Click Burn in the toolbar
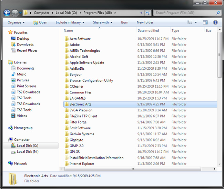The width and height of the screenshot is (224, 189). point(124,22)
